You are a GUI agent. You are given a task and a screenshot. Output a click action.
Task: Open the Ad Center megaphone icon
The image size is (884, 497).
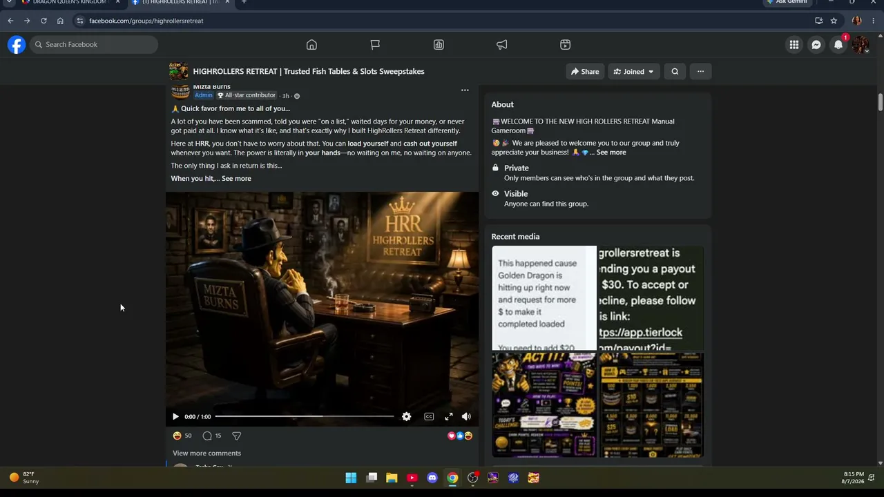502,45
